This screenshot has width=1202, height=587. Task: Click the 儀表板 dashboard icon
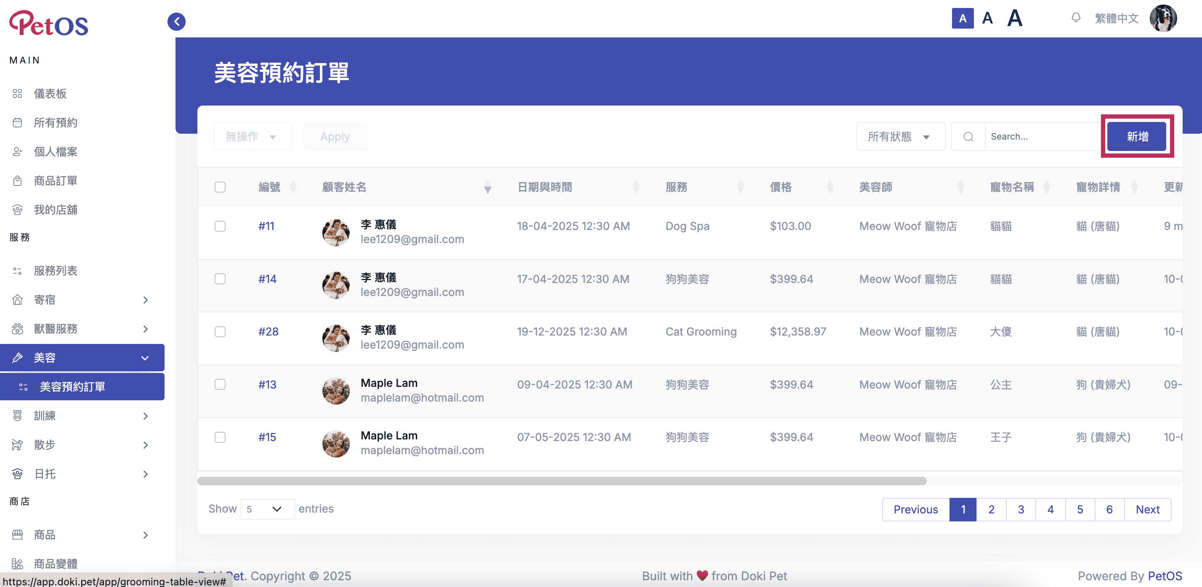pyautogui.click(x=17, y=94)
